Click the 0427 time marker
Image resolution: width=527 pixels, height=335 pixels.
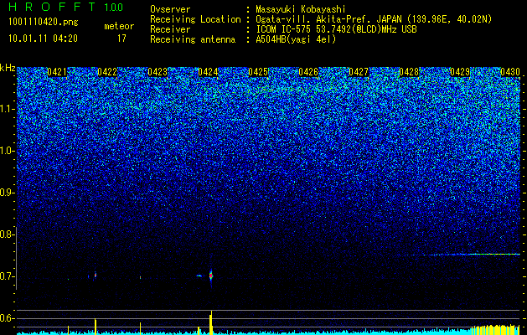coord(359,72)
